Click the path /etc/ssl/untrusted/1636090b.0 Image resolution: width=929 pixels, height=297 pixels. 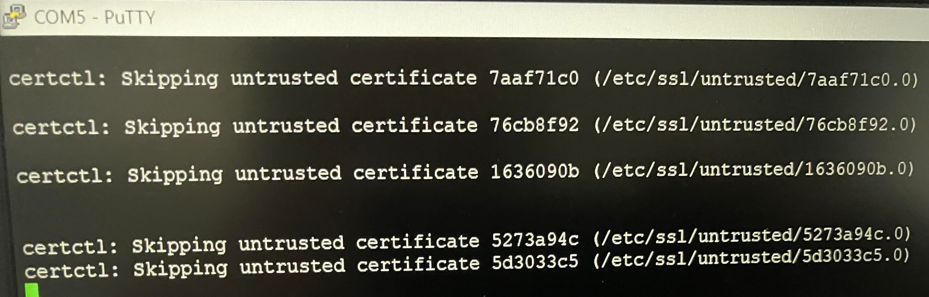[754, 170]
